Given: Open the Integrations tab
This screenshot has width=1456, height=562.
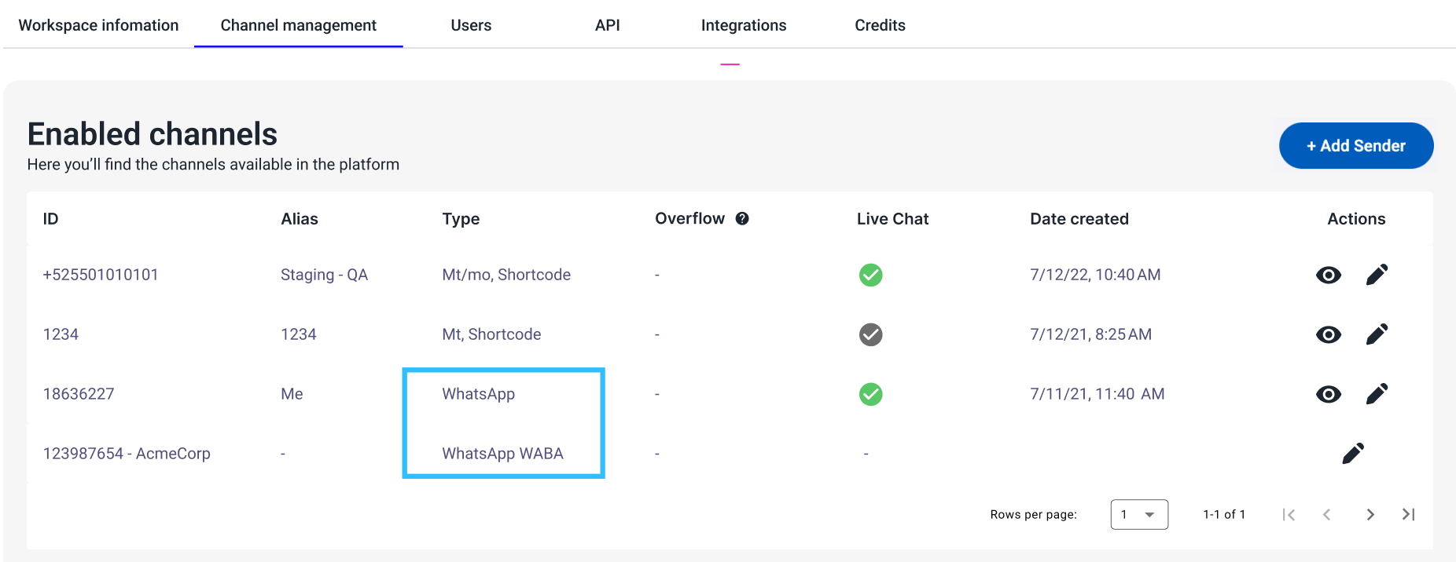Looking at the screenshot, I should (744, 25).
